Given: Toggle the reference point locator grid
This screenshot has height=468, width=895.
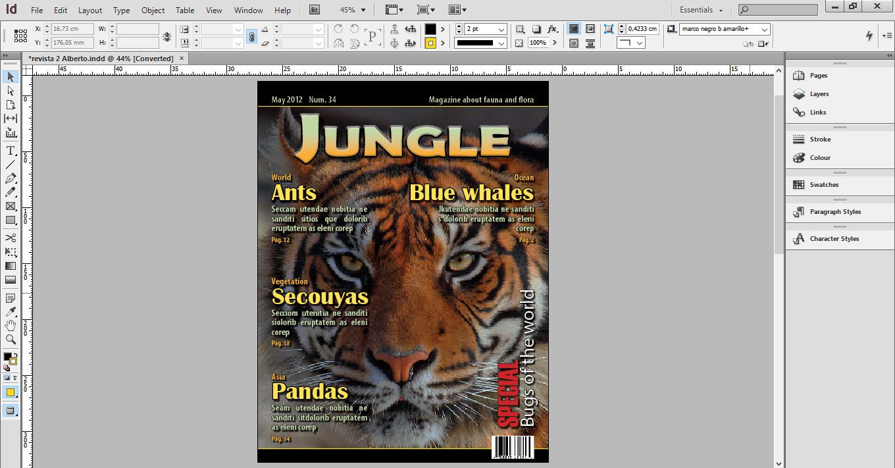Looking at the screenshot, I should [x=20, y=36].
